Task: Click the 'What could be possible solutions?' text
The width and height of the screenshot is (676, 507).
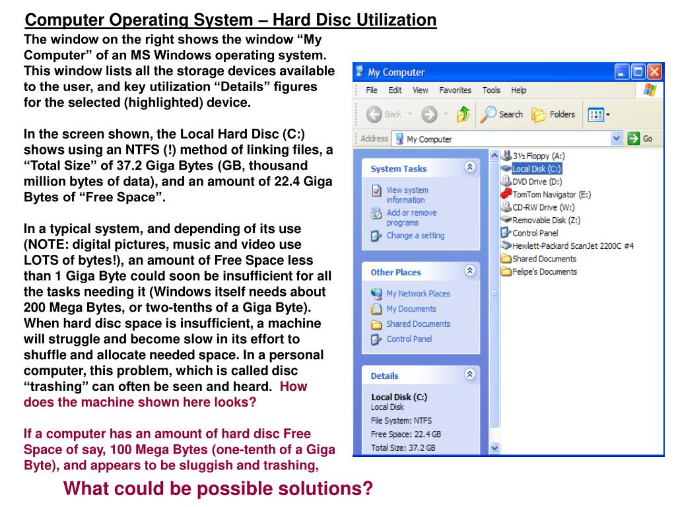Action: (218, 489)
